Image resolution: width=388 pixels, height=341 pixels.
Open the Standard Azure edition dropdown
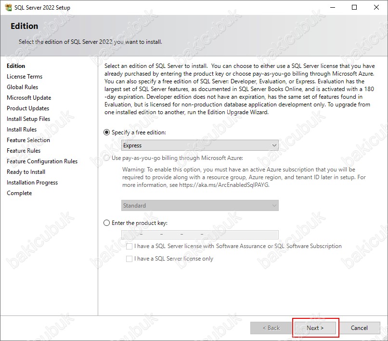tap(200, 206)
